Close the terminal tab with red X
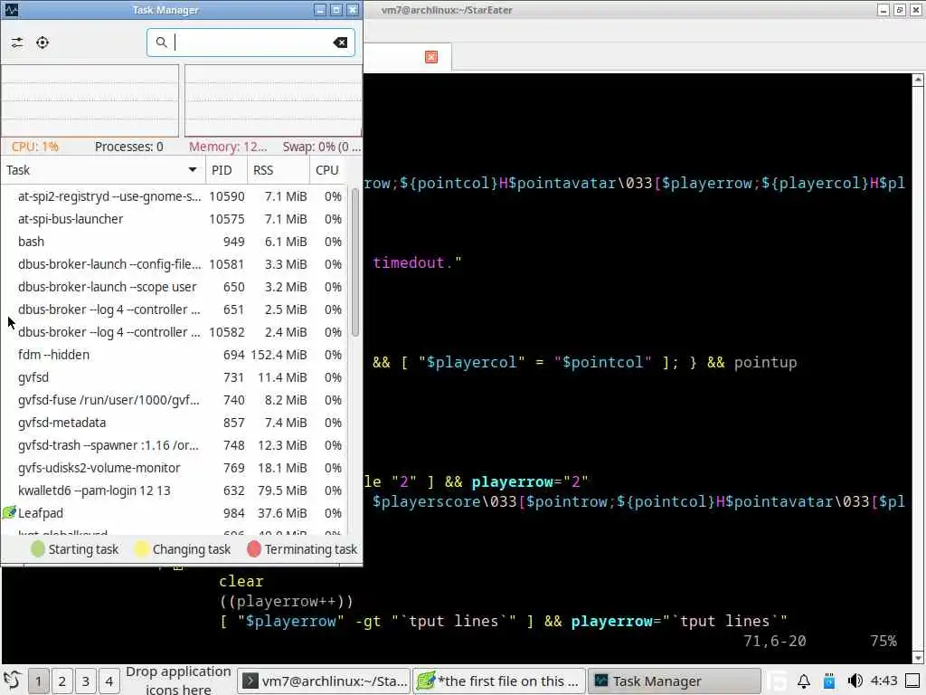Viewport: 926px width, 695px height. coord(431,57)
